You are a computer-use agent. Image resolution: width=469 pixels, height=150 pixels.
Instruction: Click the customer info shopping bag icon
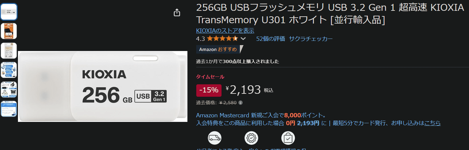click(x=288, y=138)
